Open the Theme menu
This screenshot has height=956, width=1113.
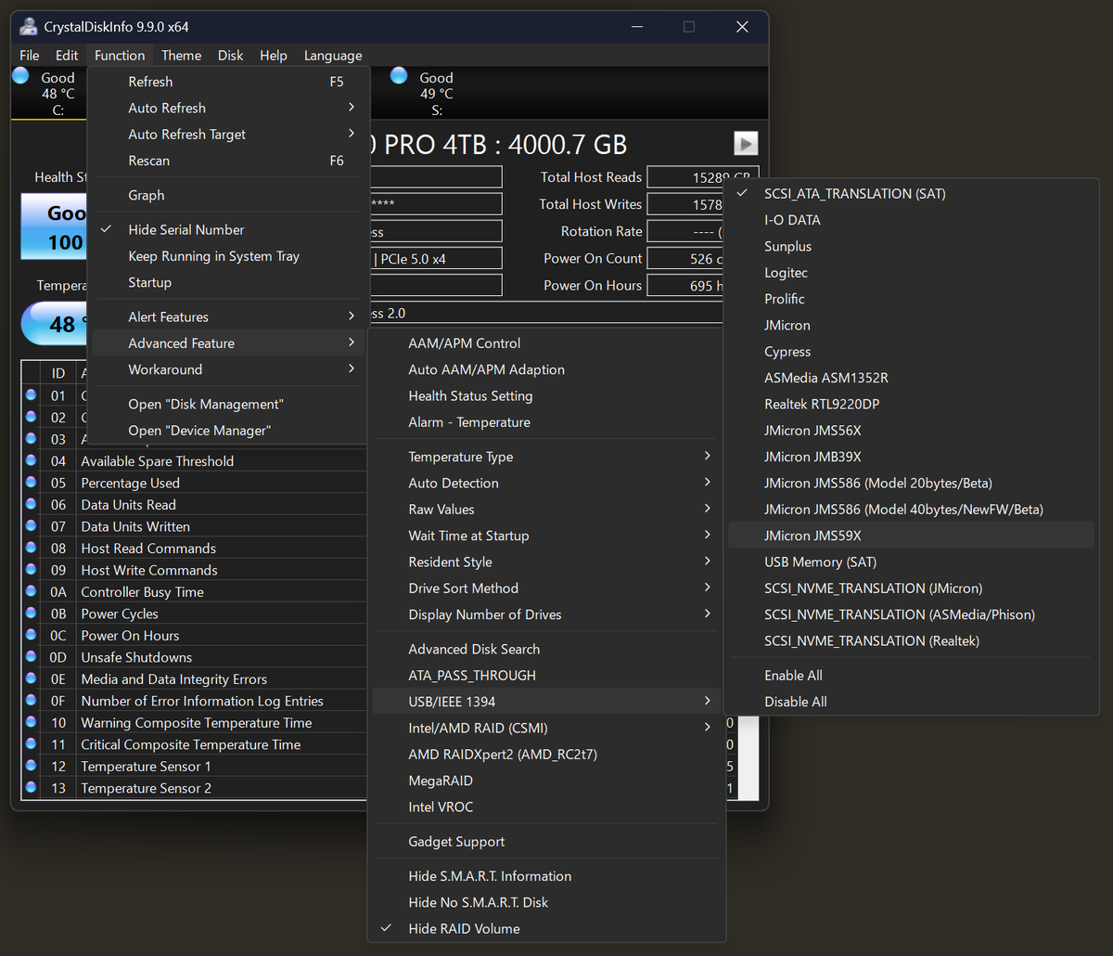(x=181, y=55)
